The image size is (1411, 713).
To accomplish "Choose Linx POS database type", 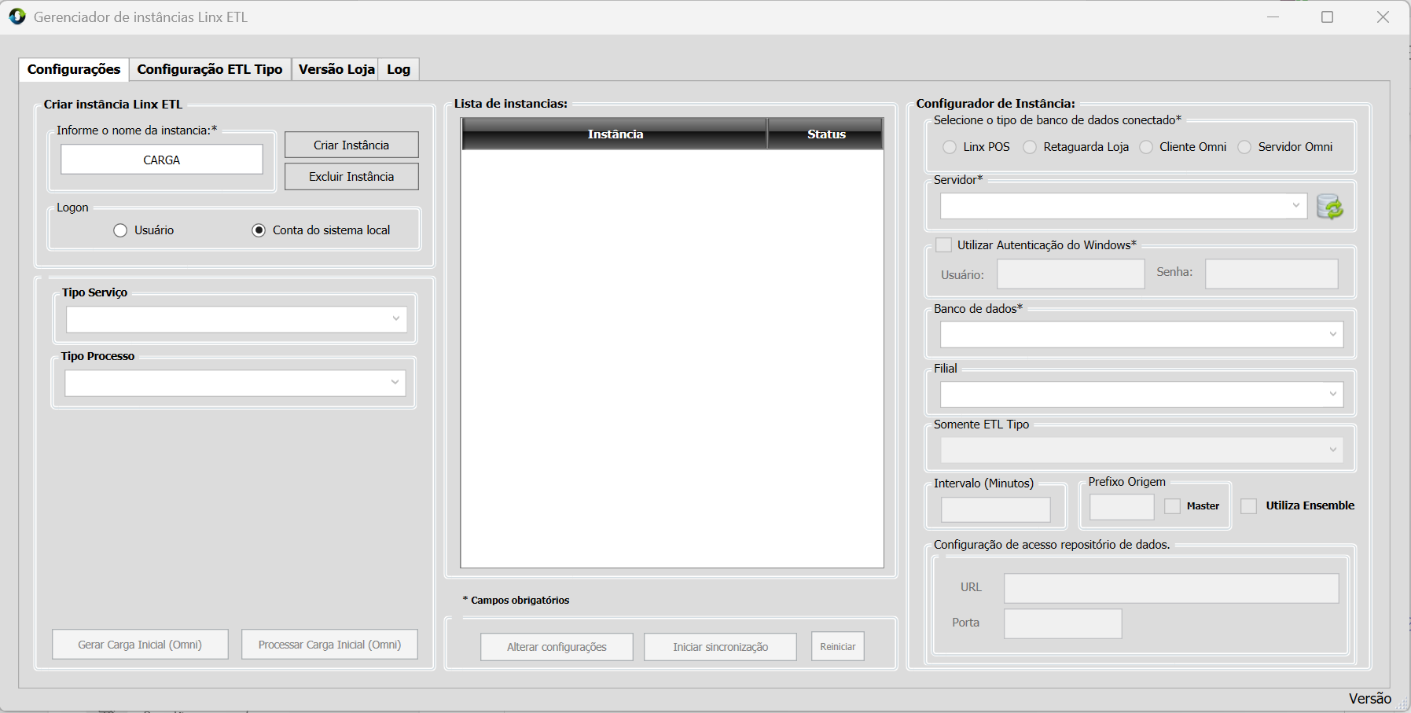I will [950, 147].
